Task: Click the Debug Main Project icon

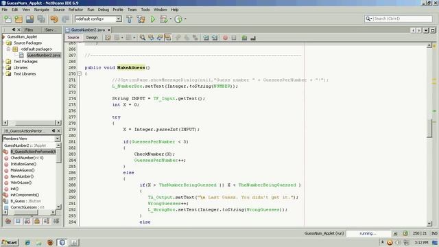Action: click(163, 19)
